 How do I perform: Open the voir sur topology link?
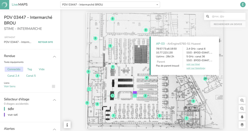(196, 68)
